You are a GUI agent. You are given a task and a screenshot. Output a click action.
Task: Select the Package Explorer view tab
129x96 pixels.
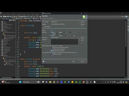pos(5,18)
